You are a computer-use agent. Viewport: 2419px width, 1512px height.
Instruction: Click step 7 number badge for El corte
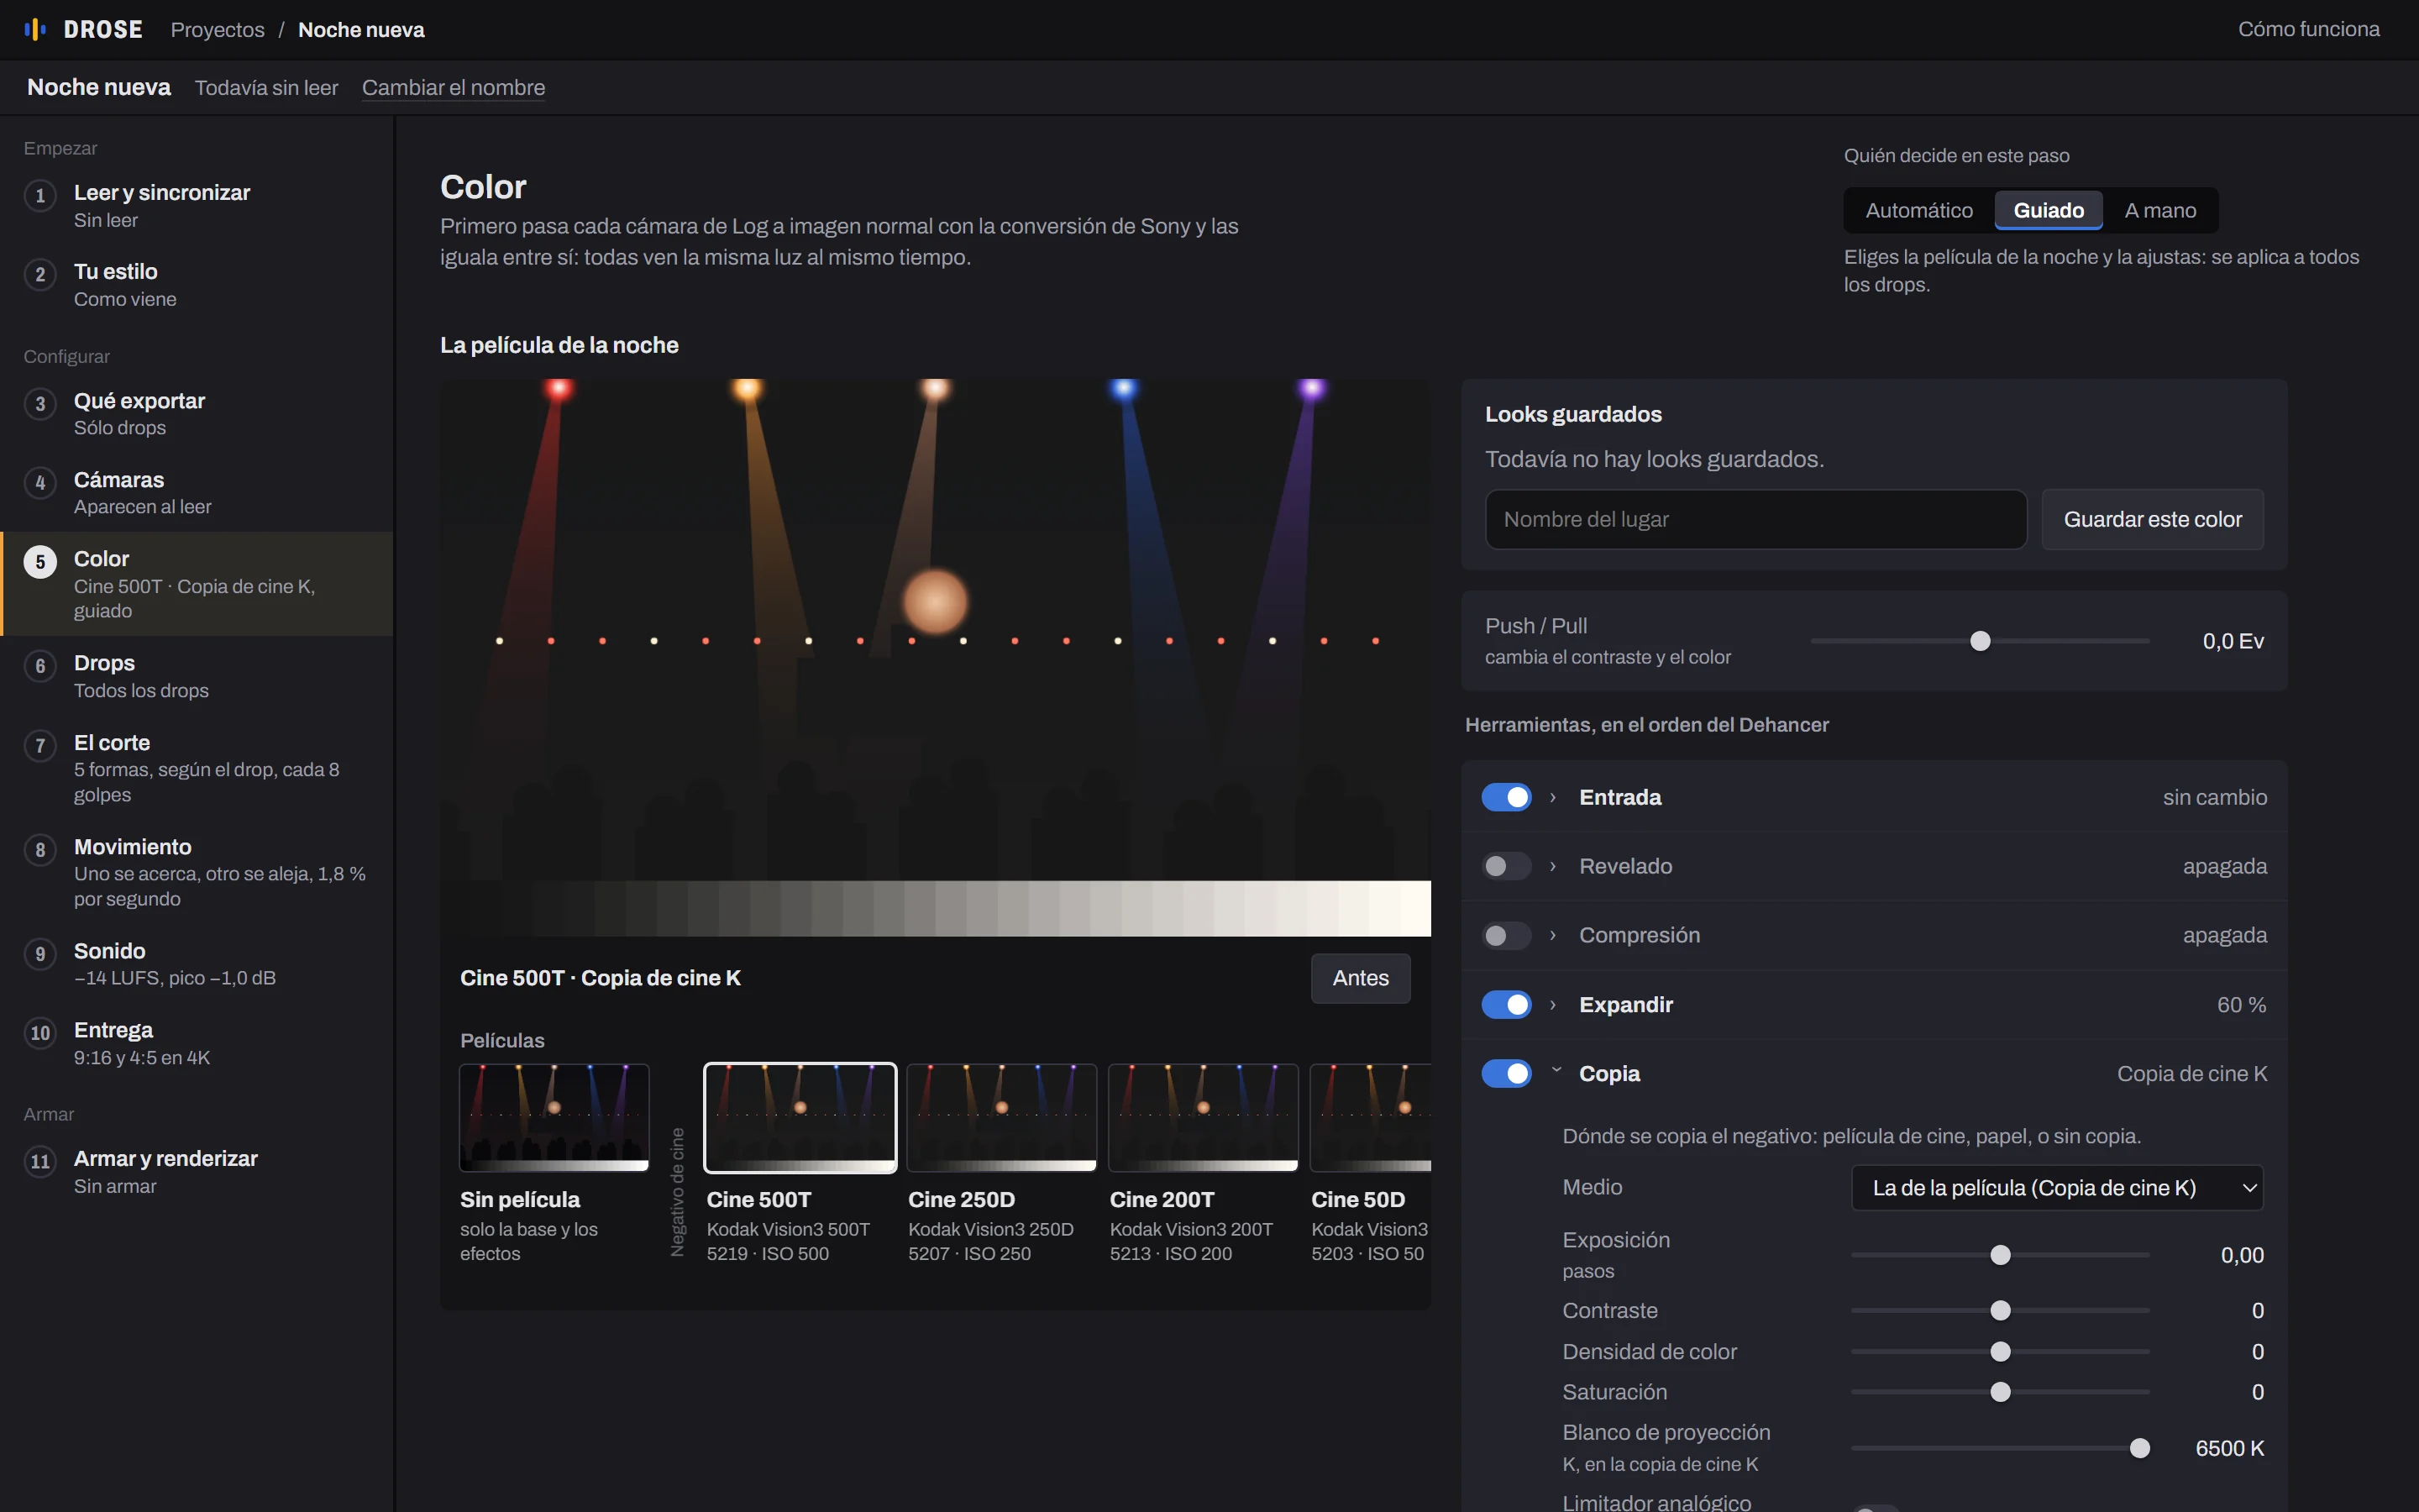pos(40,745)
